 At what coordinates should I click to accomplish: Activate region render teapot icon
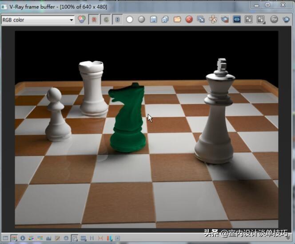tap(225, 20)
